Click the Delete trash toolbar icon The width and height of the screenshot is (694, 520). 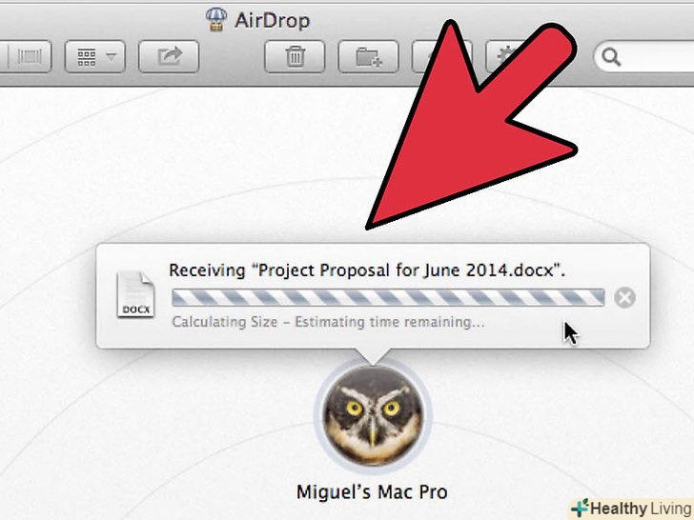[x=295, y=56]
